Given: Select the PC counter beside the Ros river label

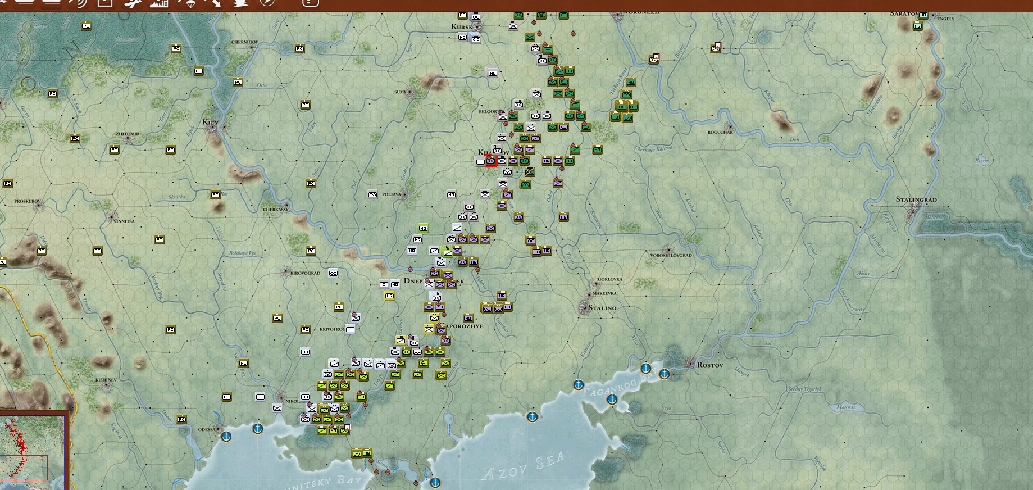Looking at the screenshot, I should coord(215,195).
